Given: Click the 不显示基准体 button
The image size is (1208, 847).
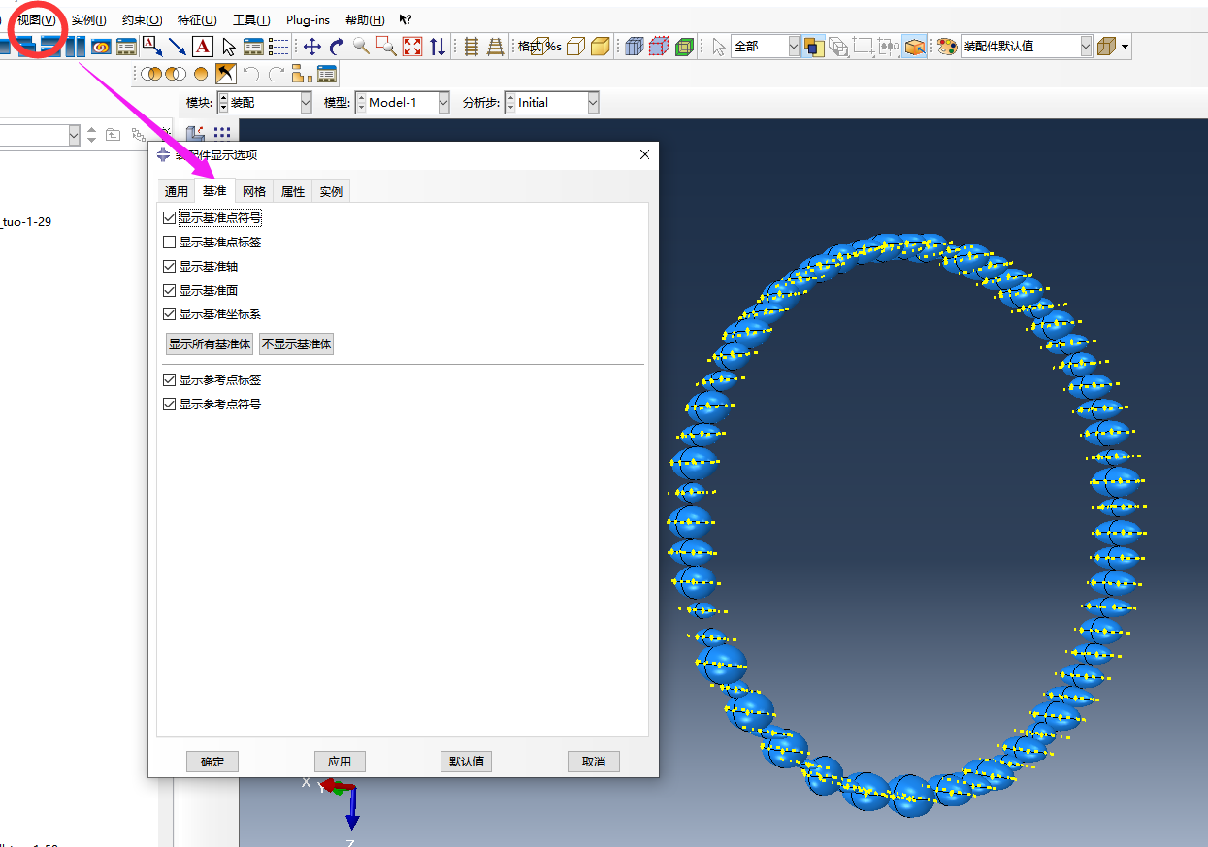Looking at the screenshot, I should [296, 343].
